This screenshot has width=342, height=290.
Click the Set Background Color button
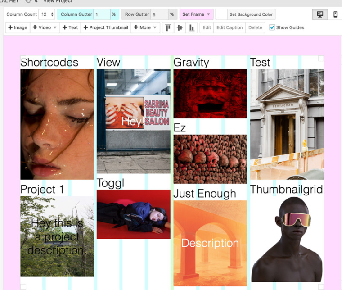pyautogui.click(x=251, y=14)
